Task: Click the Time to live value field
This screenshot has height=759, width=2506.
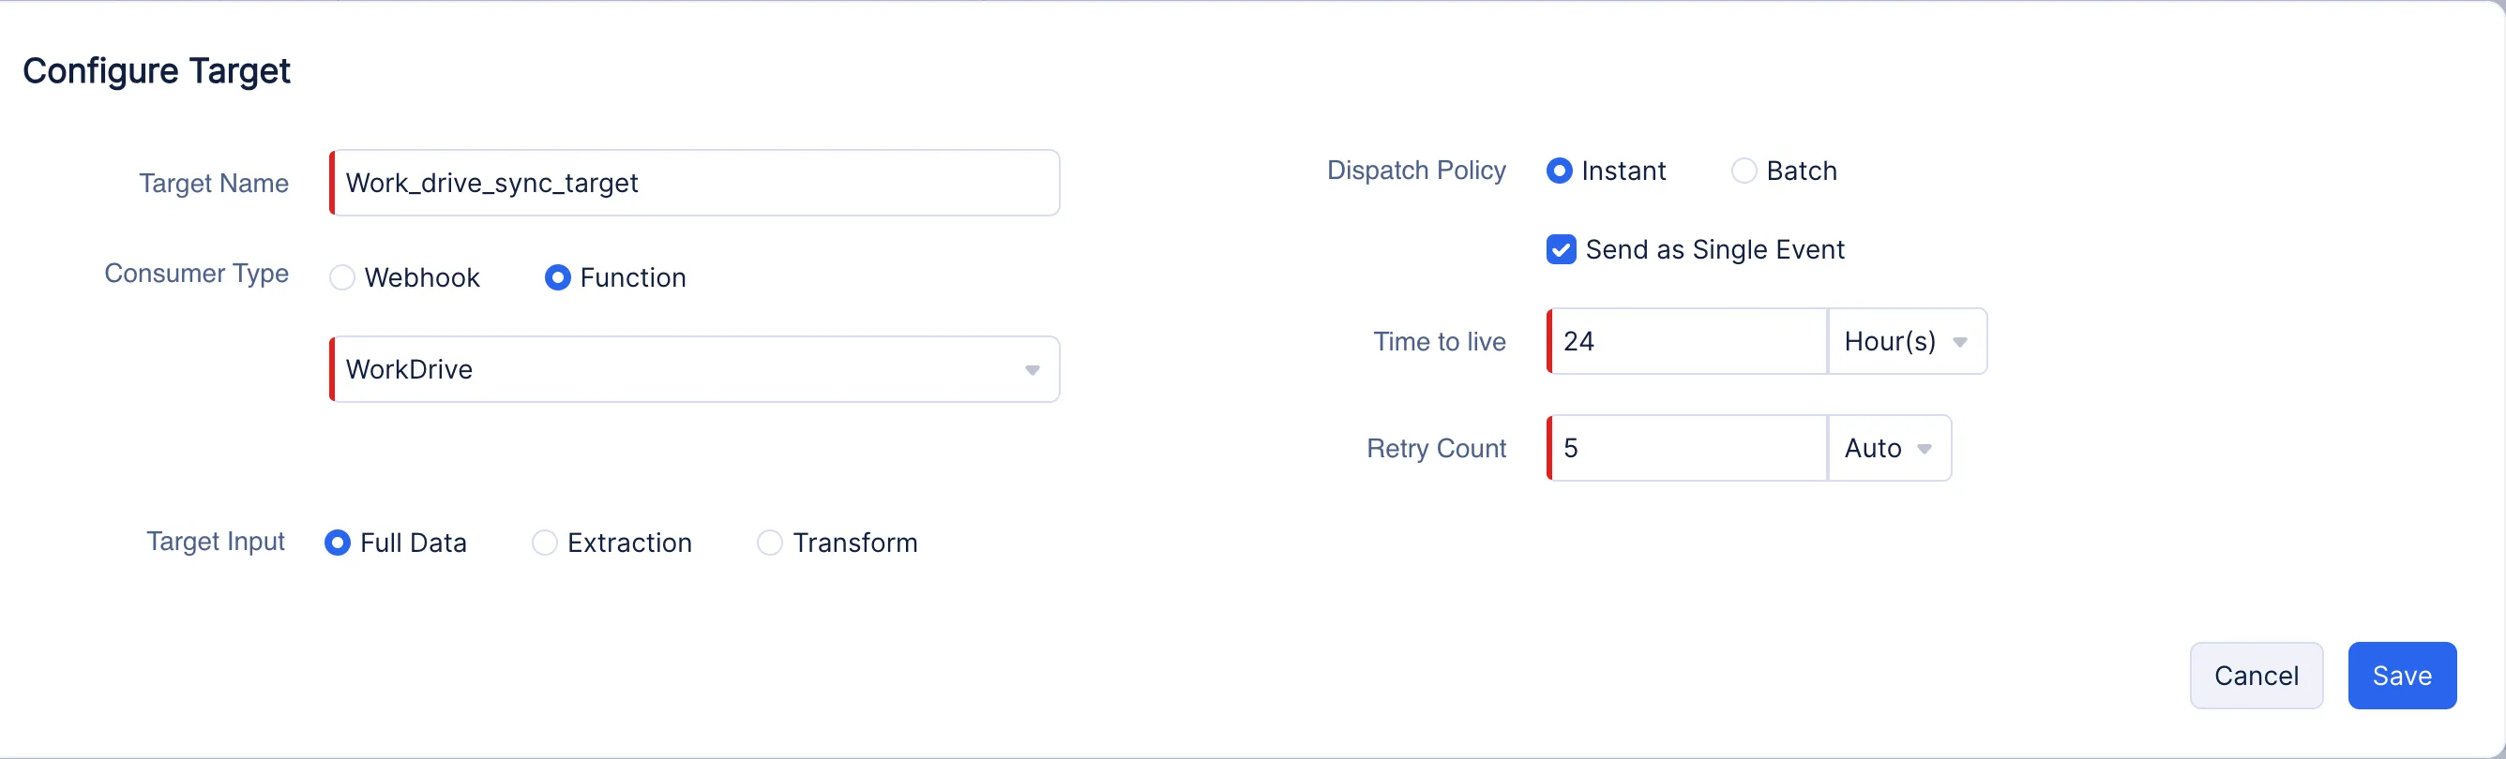Action: coord(1688,341)
